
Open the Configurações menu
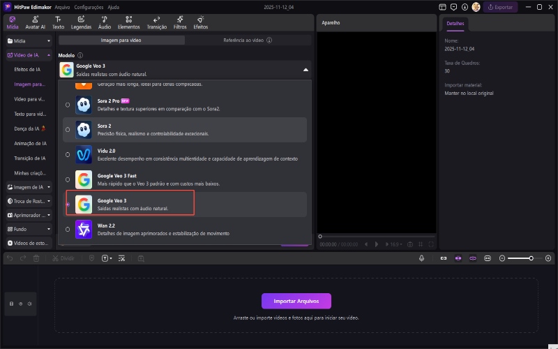pos(89,6)
